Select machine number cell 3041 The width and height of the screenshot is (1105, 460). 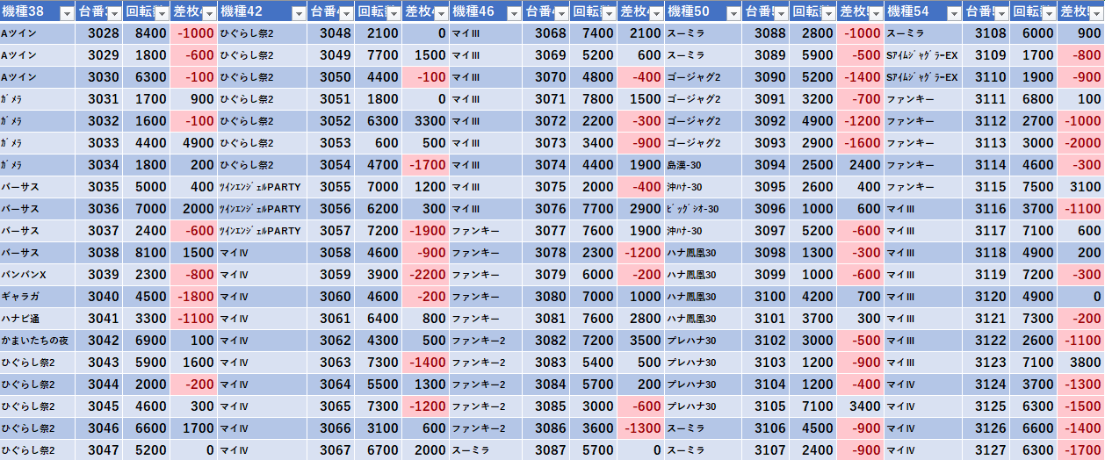[98, 319]
